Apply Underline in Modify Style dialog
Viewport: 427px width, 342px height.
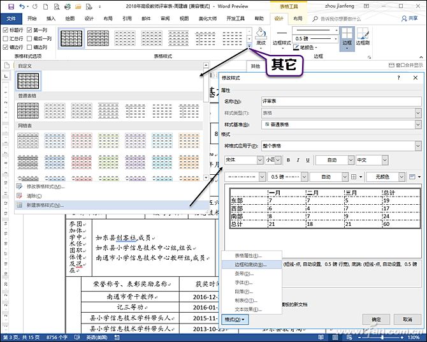(308, 160)
